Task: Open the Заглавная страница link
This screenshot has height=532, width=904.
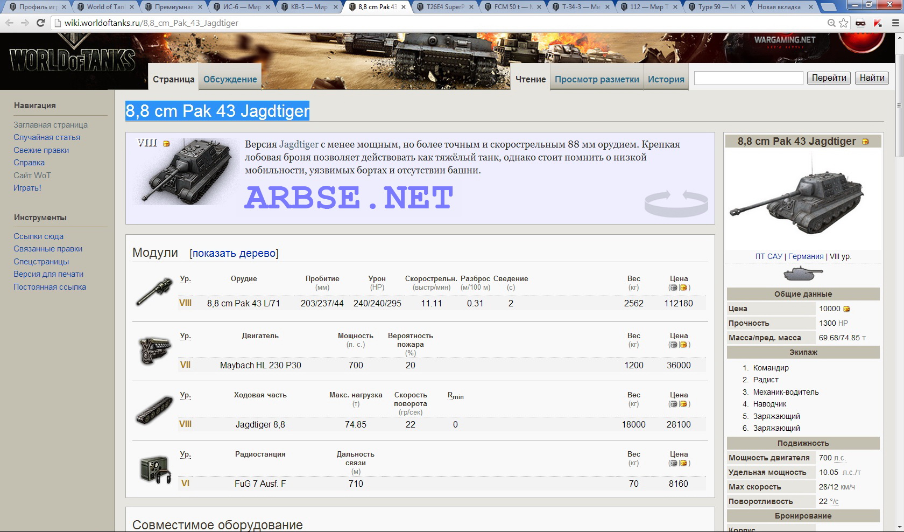Action: pos(51,125)
